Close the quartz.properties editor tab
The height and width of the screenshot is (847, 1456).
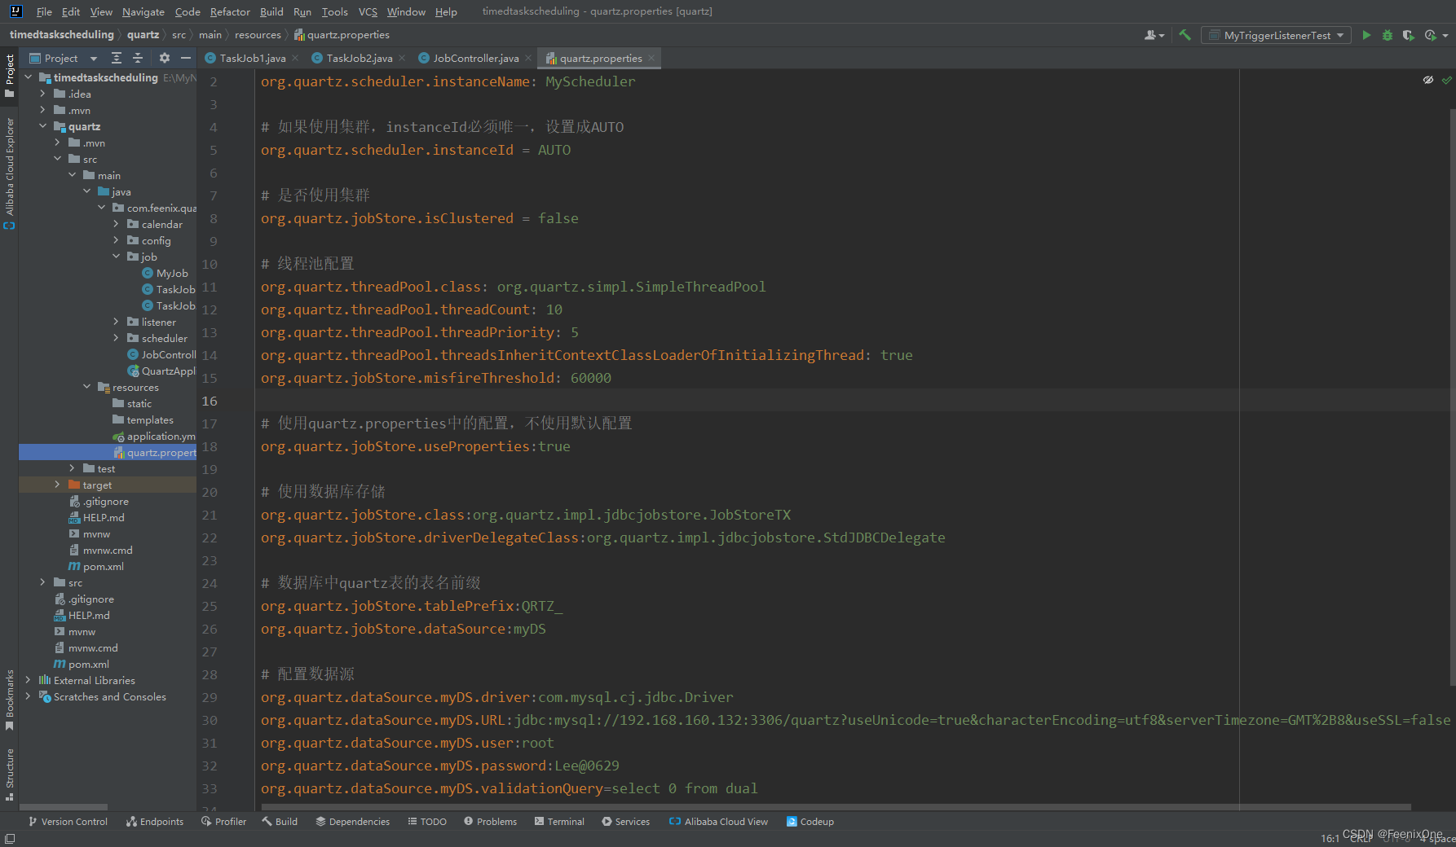[651, 58]
